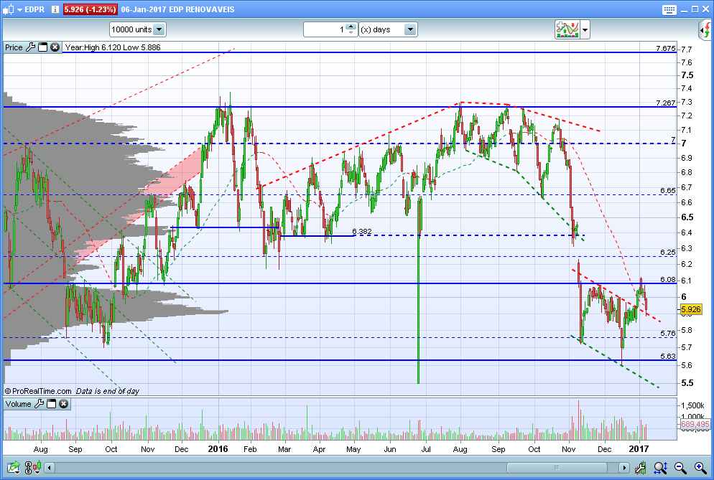Maximize the Price panel
The width and height of the screenshot is (714, 480).
pos(43,47)
